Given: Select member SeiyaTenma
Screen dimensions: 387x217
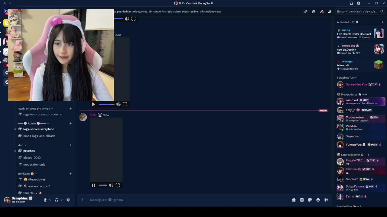Looking at the screenshot, I should [360, 188].
